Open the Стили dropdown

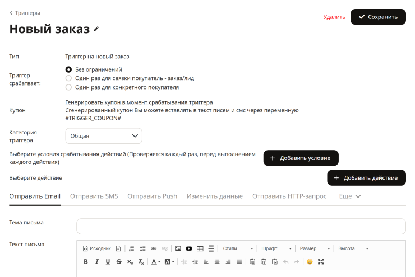coord(238,248)
